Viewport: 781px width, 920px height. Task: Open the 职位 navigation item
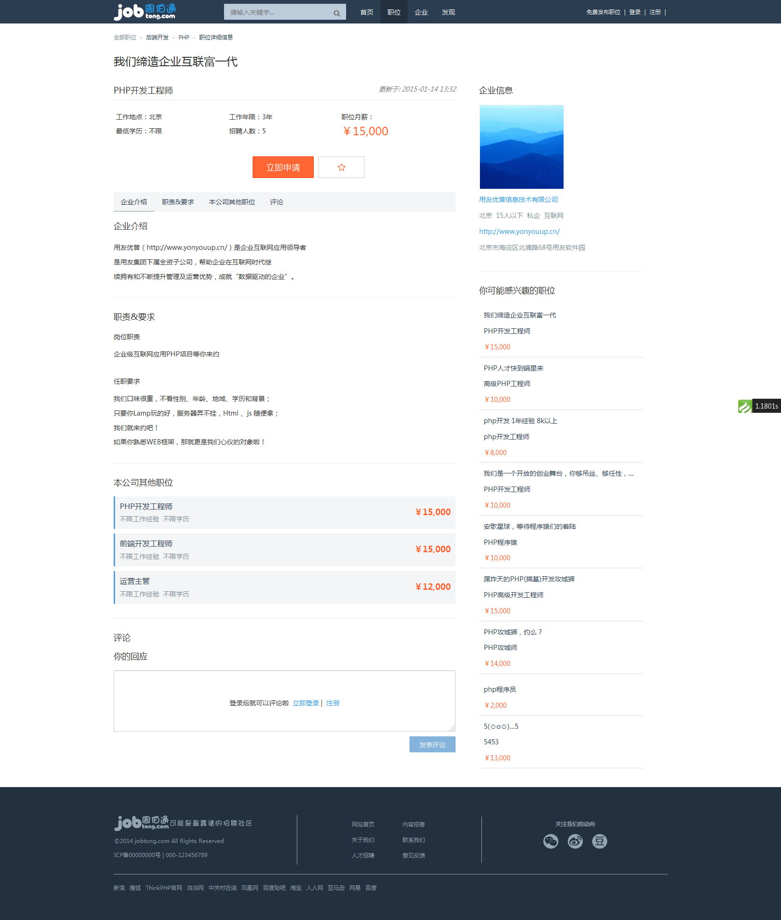click(394, 12)
